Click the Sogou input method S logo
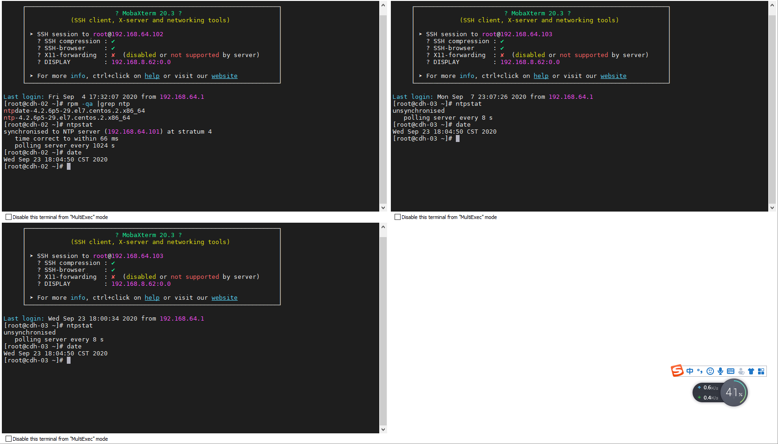The height and width of the screenshot is (444, 778). (x=677, y=371)
